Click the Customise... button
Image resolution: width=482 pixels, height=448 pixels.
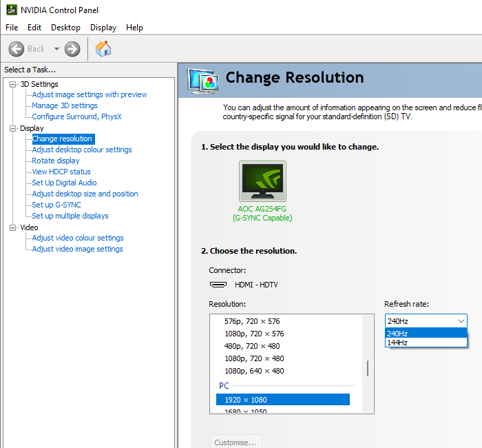pyautogui.click(x=235, y=442)
